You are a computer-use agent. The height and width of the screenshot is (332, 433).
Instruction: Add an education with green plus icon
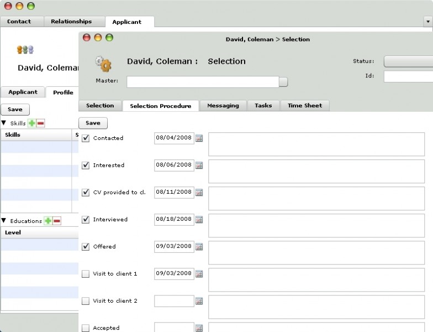click(48, 221)
